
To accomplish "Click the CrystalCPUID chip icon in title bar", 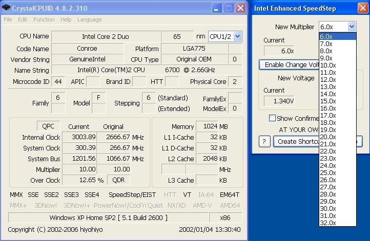I will click(x=6, y=8).
